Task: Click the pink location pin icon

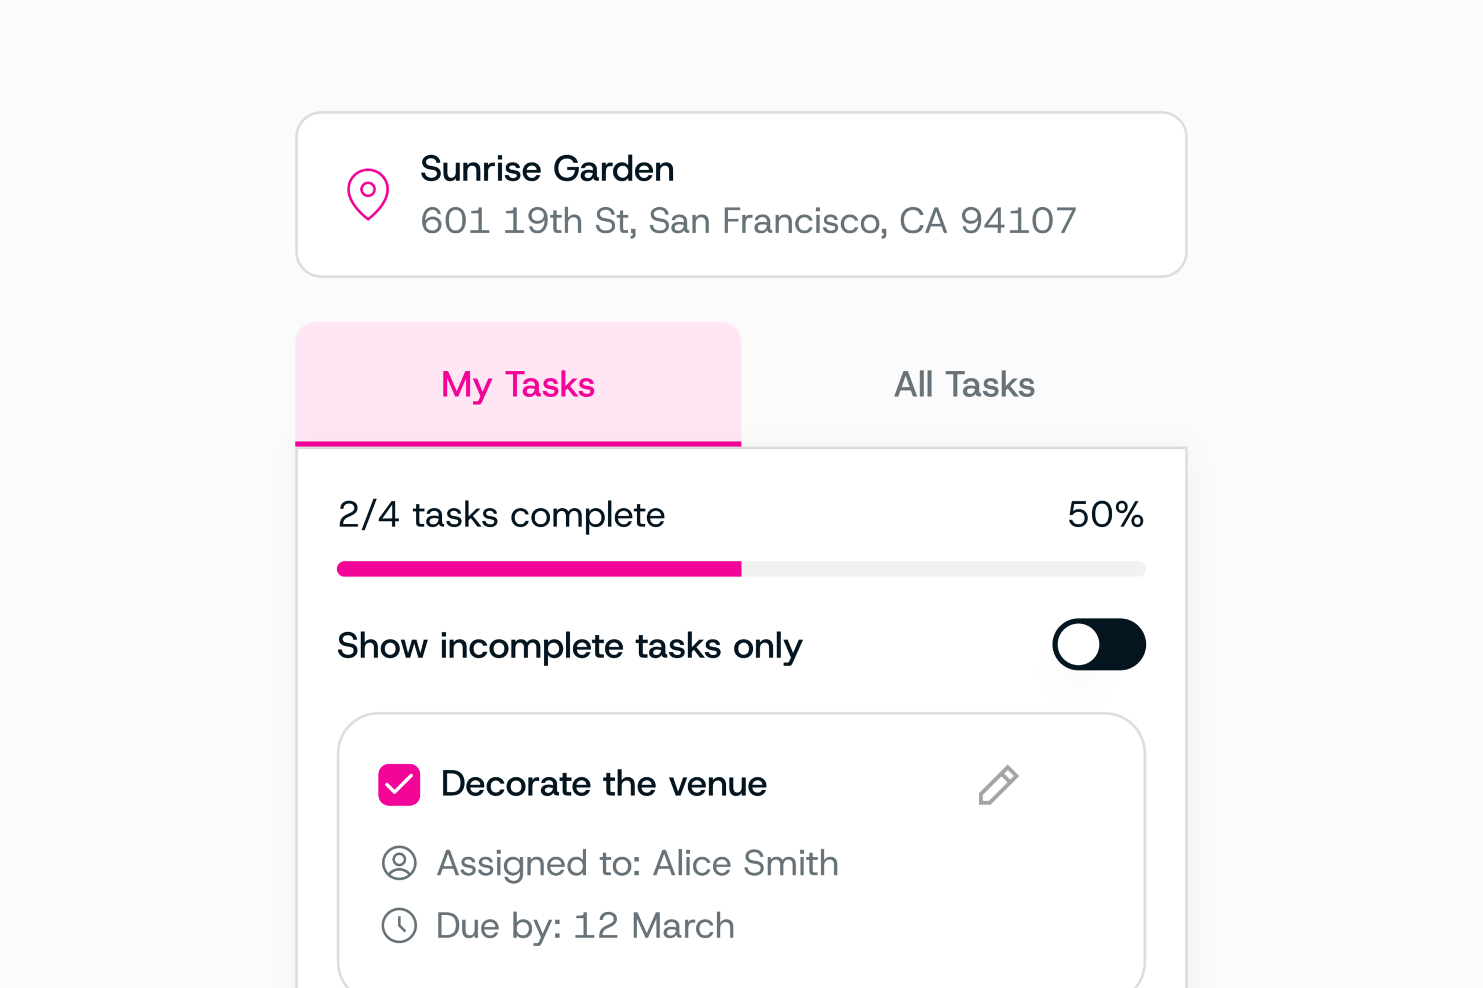Action: pyautogui.click(x=368, y=194)
